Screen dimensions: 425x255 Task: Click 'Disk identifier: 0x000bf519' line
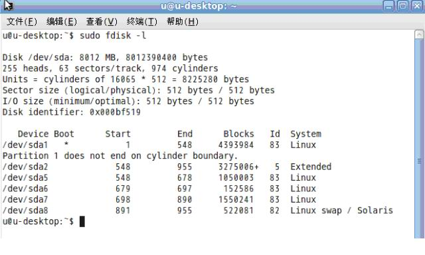coord(72,112)
